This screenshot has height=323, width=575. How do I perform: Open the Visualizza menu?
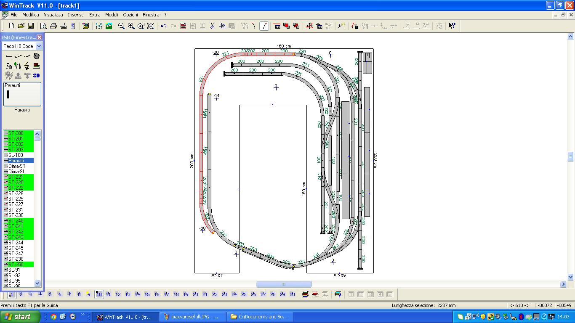tap(53, 15)
